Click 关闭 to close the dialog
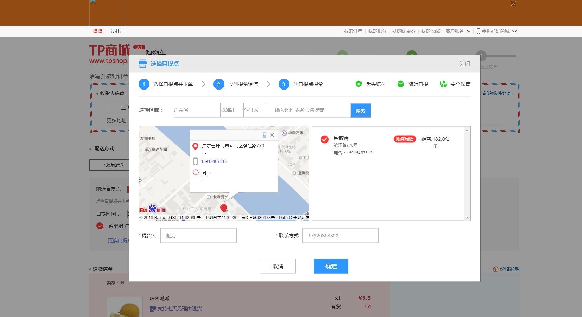582x317 pixels. point(464,64)
